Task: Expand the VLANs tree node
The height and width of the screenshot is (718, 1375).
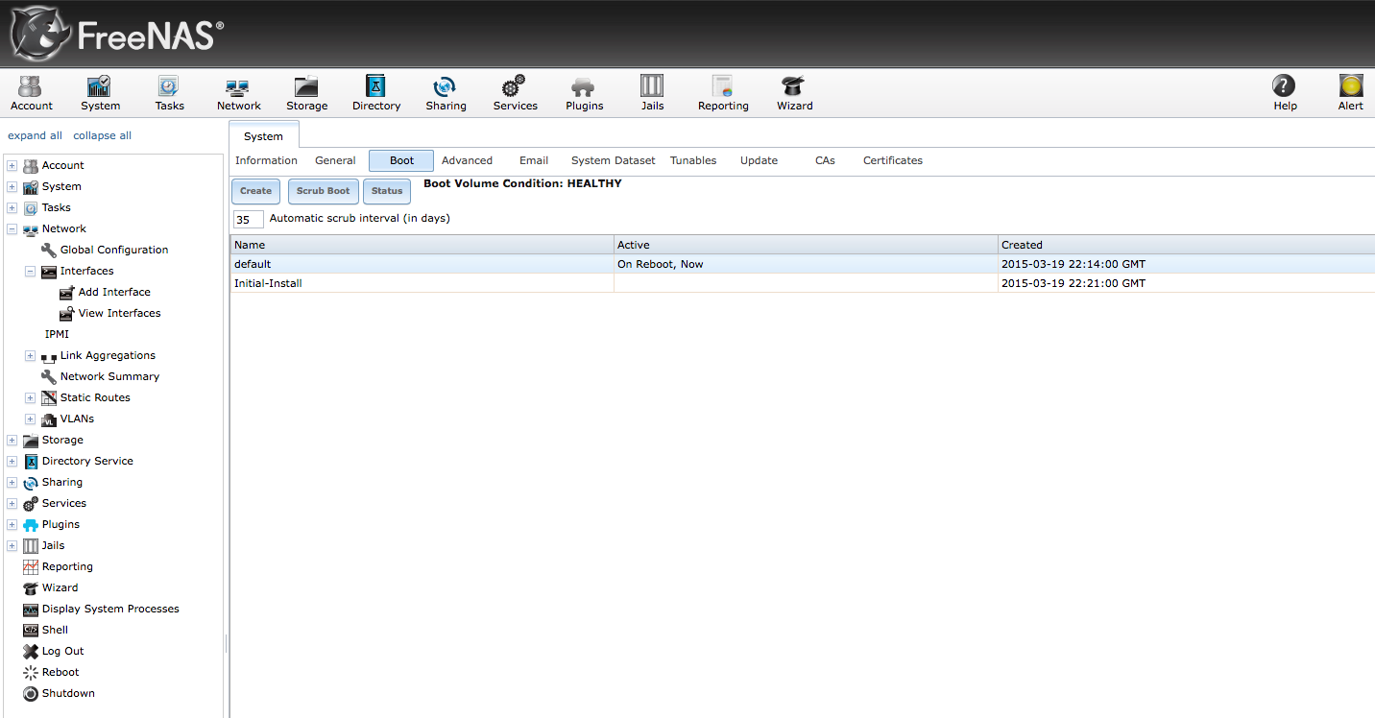Action: (30, 419)
